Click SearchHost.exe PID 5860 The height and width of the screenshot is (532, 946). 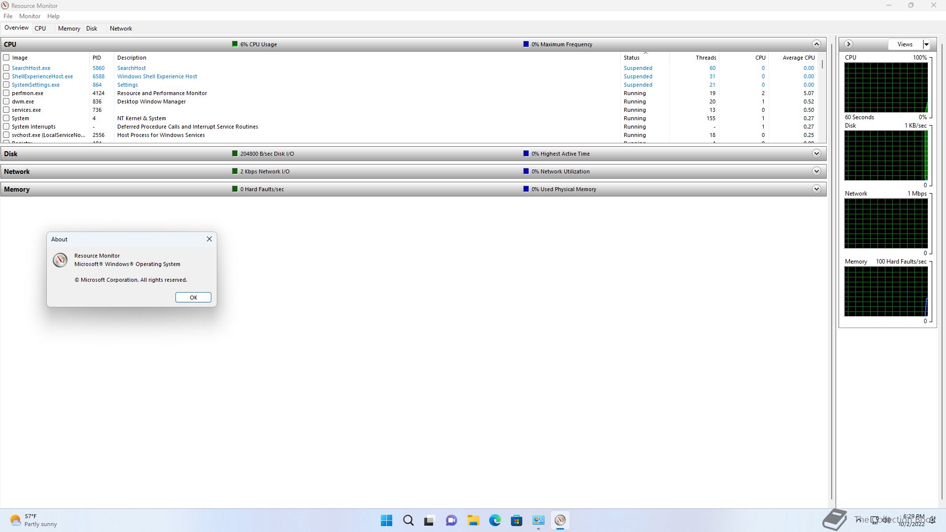(x=99, y=68)
